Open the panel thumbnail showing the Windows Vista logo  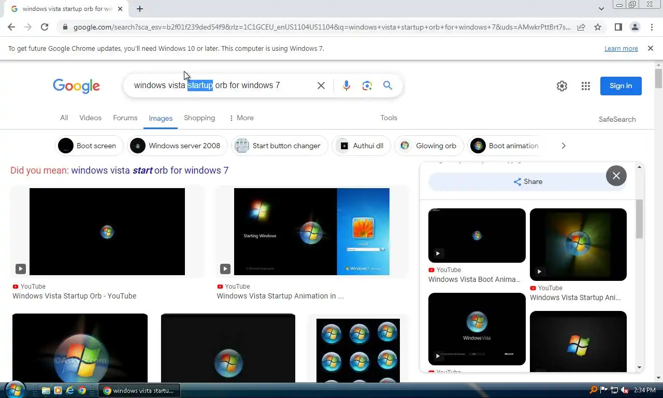[x=477, y=329]
